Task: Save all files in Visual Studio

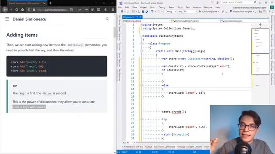Action: coord(147,12)
